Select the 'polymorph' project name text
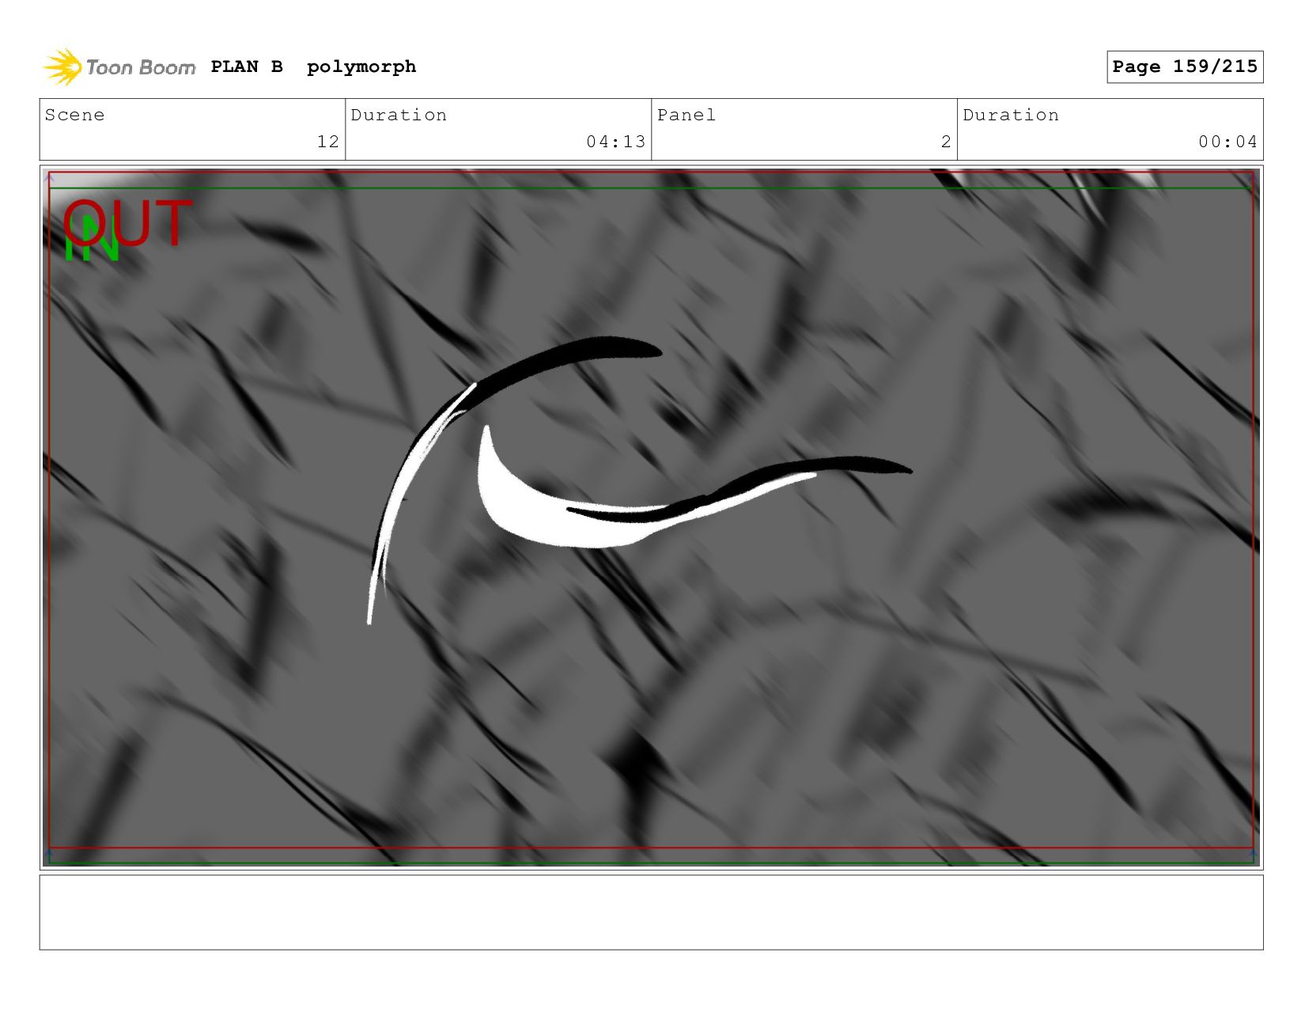This screenshot has width=1305, height=1009. pyautogui.click(x=361, y=67)
